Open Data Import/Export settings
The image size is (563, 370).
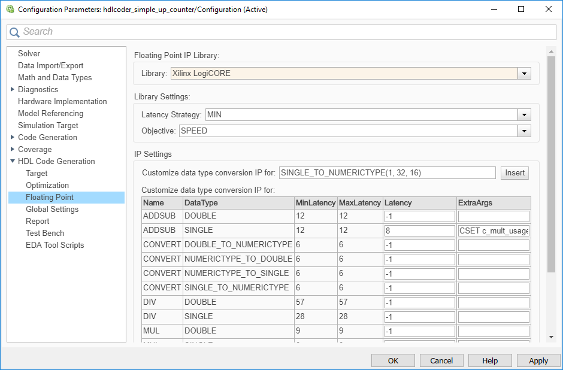(x=51, y=65)
